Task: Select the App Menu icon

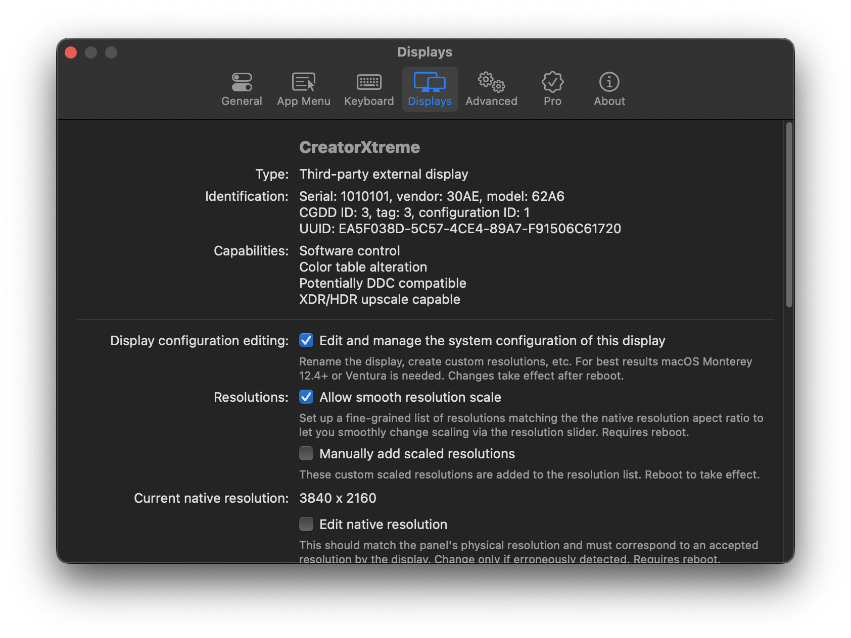Action: tap(303, 89)
